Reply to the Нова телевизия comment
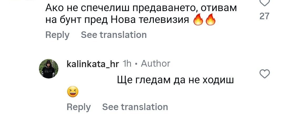Screen dimensions: 284x118 point(57,35)
